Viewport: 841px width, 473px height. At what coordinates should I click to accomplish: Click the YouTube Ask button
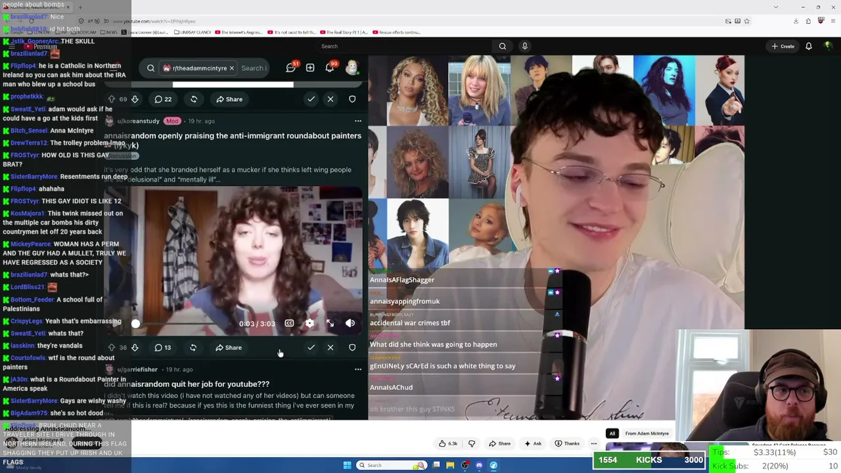(x=533, y=443)
